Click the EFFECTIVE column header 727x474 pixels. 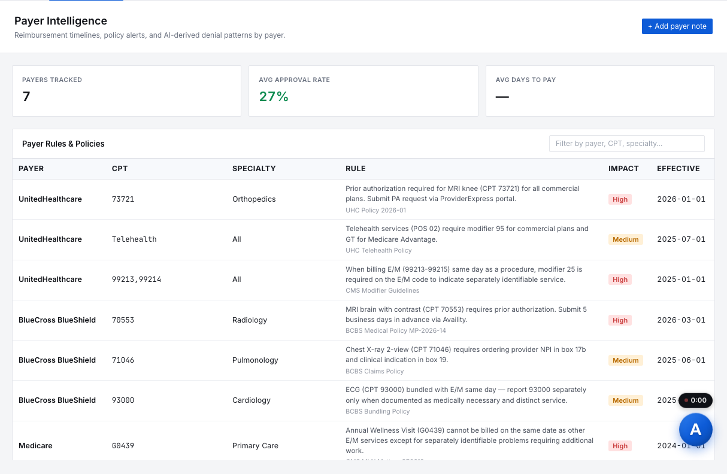678,169
